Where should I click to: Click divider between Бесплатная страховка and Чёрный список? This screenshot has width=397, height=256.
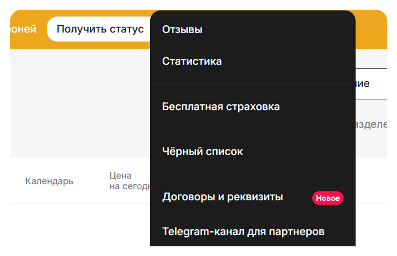click(x=253, y=130)
